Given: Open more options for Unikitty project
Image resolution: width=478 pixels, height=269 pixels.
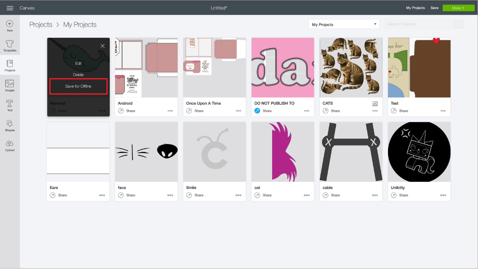Looking at the screenshot, I should coord(443,195).
